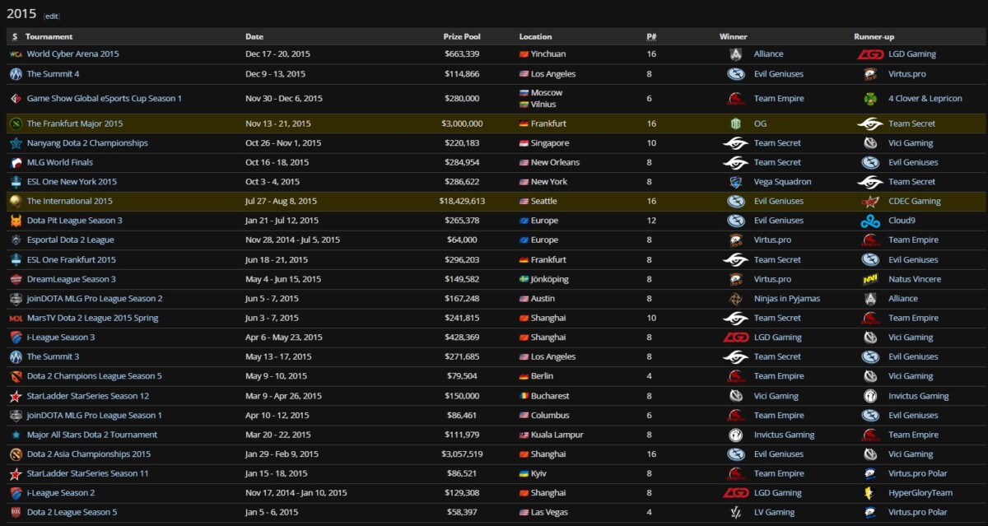This screenshot has width=988, height=526.
Task: Click the OG logo in the Winner column
Action: (x=735, y=123)
